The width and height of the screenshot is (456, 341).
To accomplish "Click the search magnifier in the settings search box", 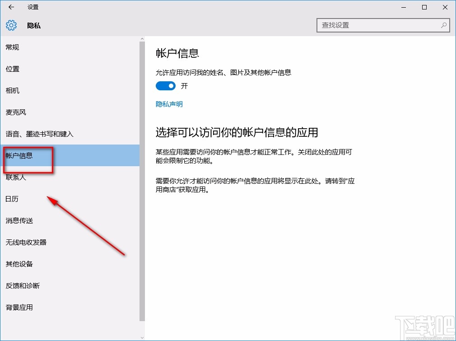I will tap(444, 25).
